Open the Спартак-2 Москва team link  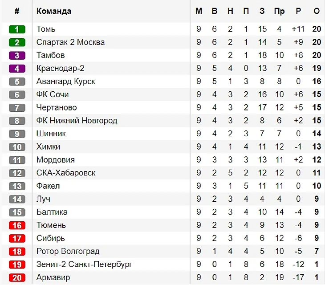pos(70,42)
